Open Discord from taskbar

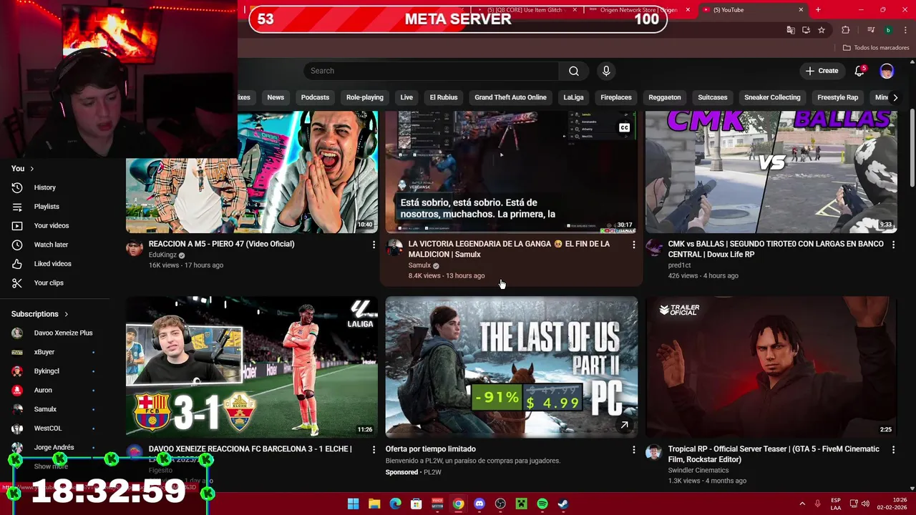(x=479, y=504)
